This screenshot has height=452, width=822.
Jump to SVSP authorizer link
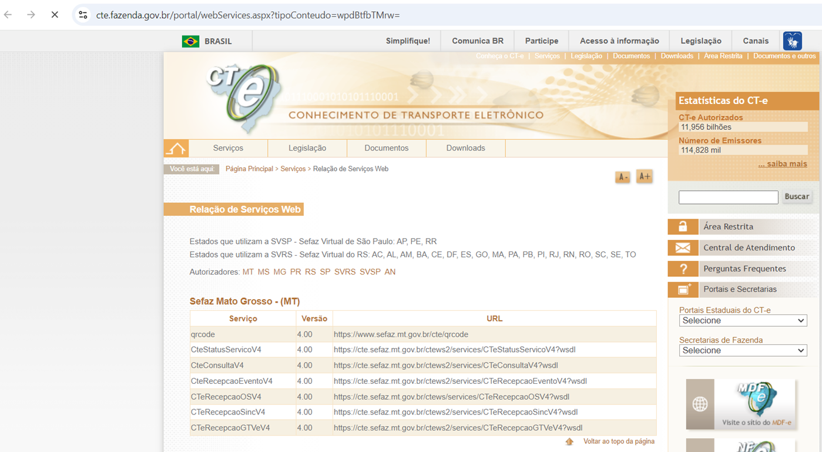(x=370, y=272)
